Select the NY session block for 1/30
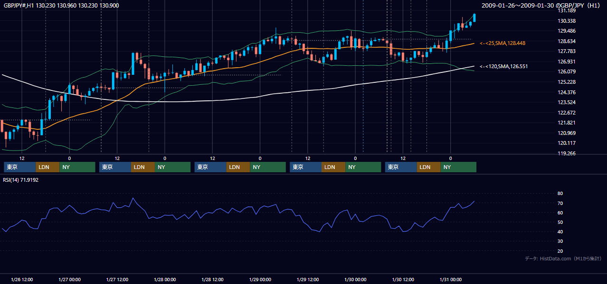607x284 pixels. tap(458, 167)
